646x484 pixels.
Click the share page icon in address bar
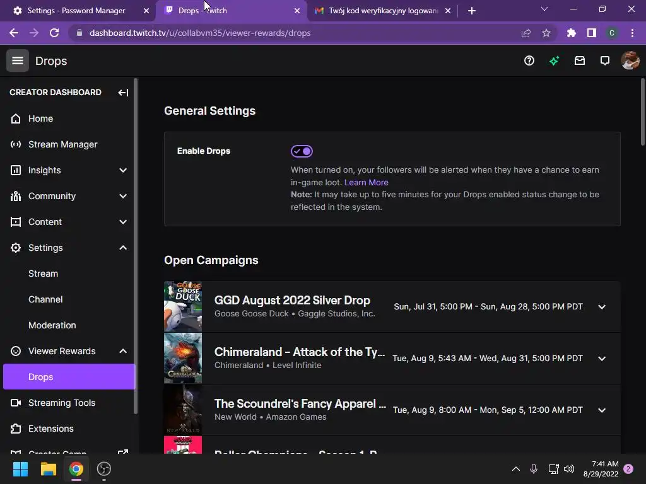click(x=526, y=33)
